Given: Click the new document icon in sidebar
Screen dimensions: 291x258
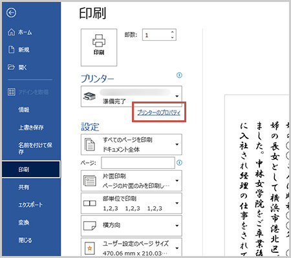Looking at the screenshot, I should tap(11, 49).
